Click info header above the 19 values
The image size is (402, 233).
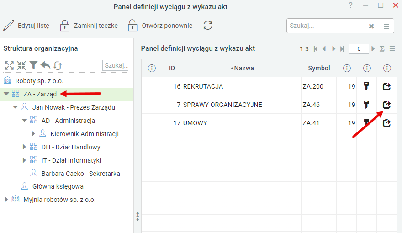[347, 68]
